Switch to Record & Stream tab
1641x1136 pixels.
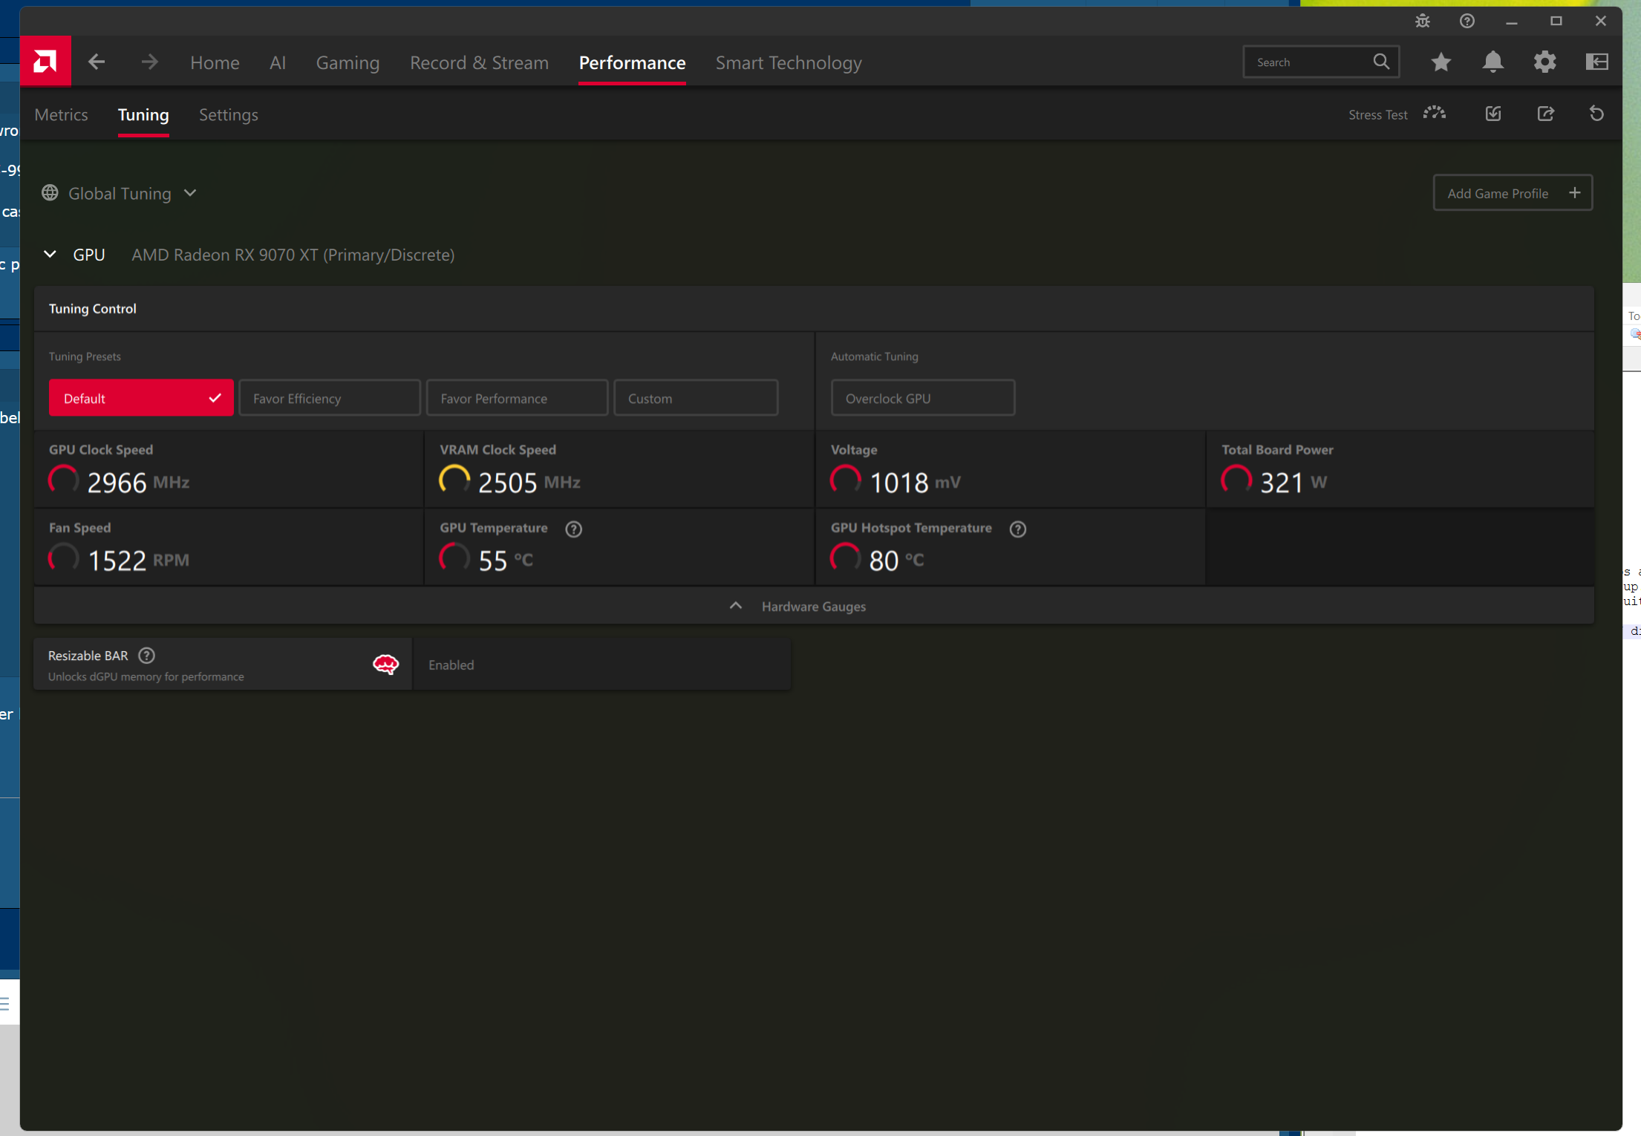tap(479, 62)
